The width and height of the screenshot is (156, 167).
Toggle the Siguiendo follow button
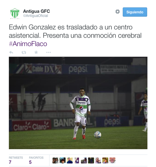[x=135, y=12]
